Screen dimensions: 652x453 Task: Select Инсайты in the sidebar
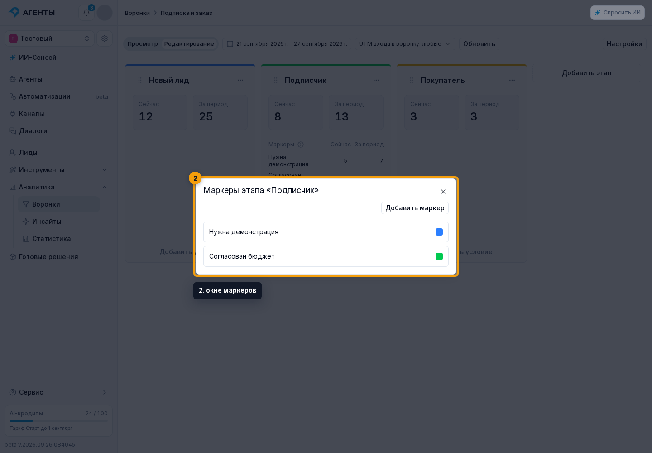coord(59,222)
